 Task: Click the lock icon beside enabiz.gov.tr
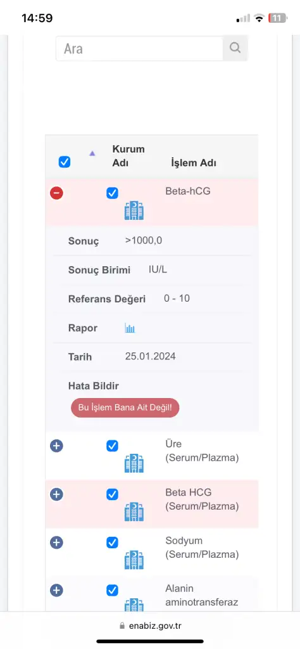(122, 626)
